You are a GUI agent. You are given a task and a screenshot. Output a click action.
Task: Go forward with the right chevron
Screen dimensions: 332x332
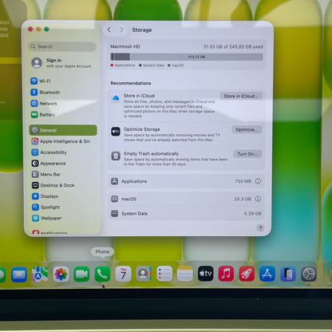pyautogui.click(x=121, y=30)
